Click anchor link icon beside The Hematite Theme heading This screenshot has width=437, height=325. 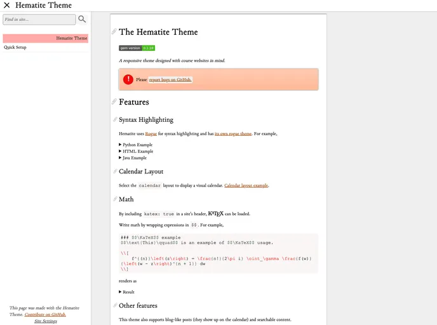click(114, 32)
